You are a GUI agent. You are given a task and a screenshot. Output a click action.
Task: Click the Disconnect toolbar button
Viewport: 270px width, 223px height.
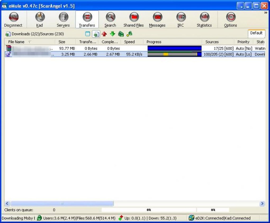click(x=13, y=20)
